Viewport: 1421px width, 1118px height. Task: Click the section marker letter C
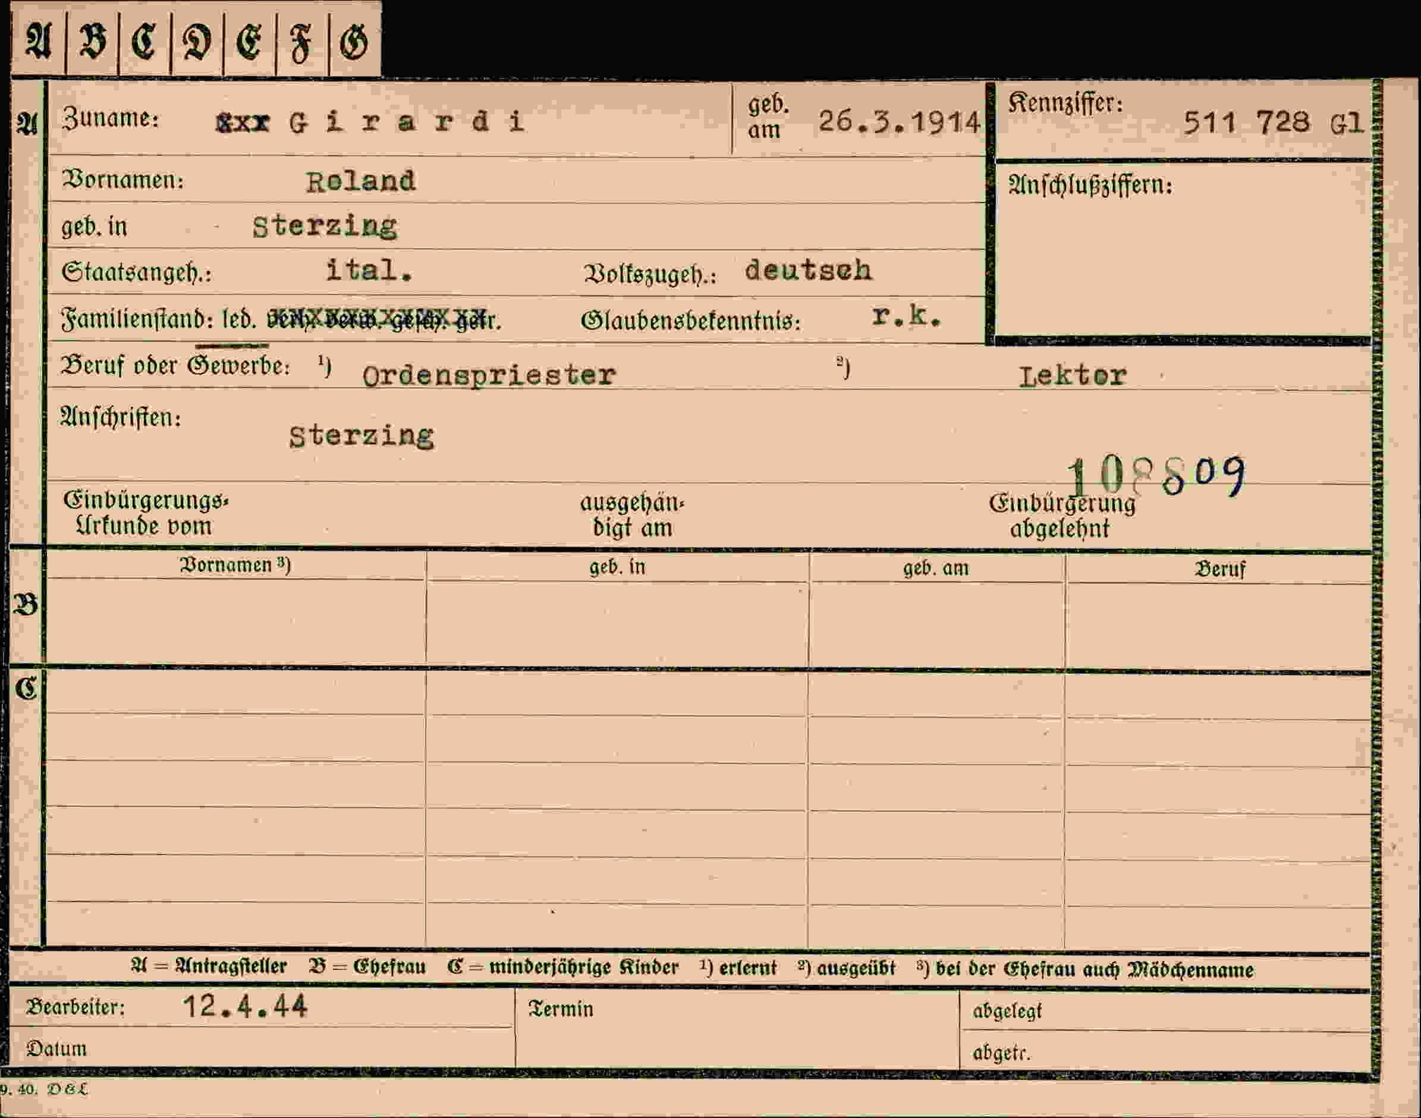[26, 689]
